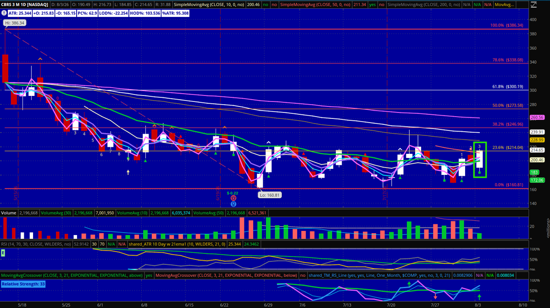Click the L: 184.85 low price readout

click(123, 5)
